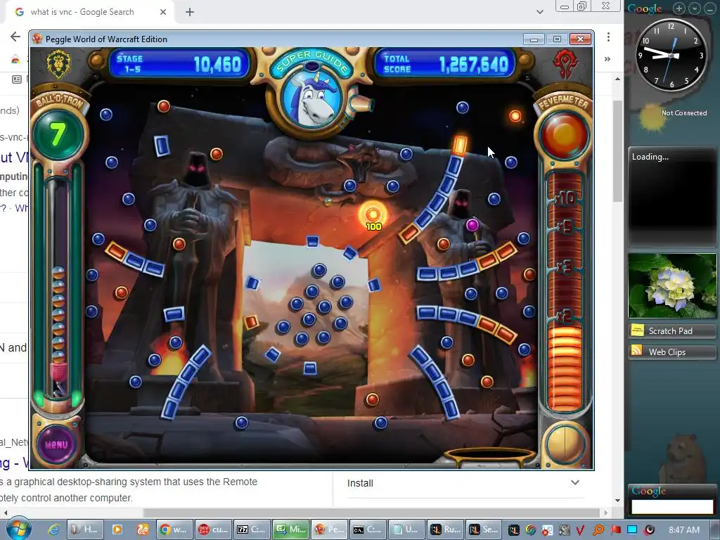Switch to the green 'Mi...' taskbar button
The height and width of the screenshot is (540, 720).
point(290,529)
